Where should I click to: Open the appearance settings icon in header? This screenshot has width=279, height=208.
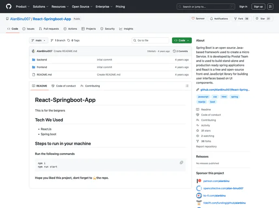(x=270, y=6)
